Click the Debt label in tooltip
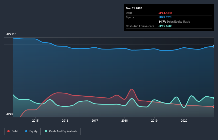The height and width of the screenshot is (140, 218). 129,13
